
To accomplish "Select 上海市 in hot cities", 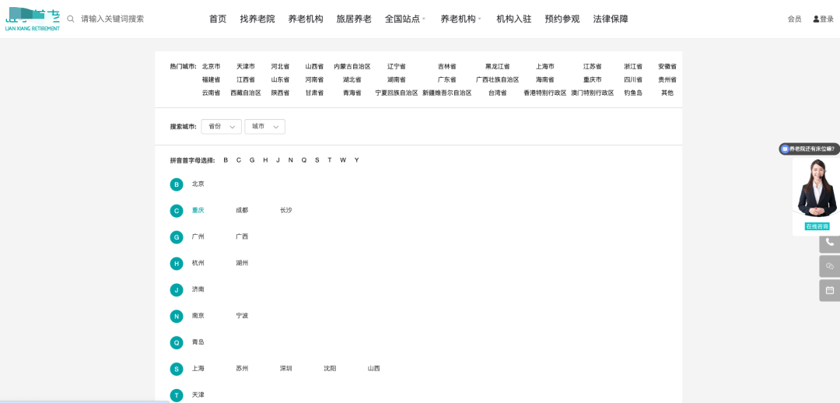I will pos(544,66).
